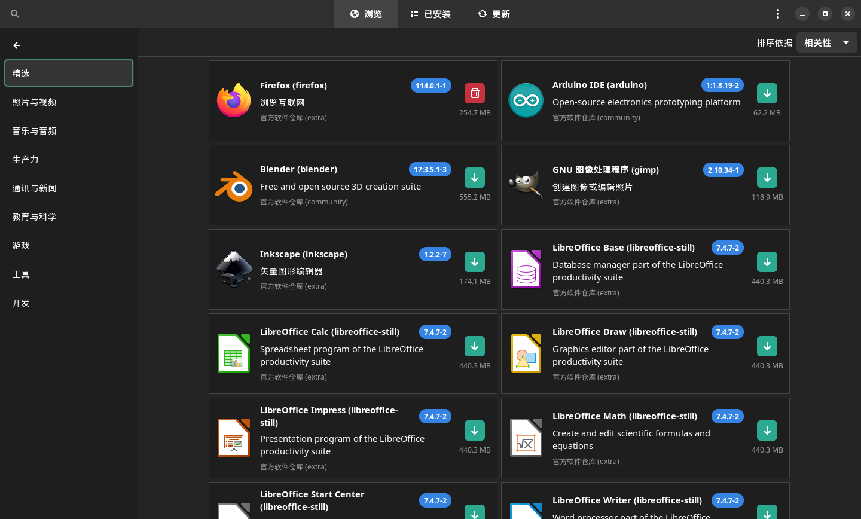Select the 精选 category
Screen dimensions: 861x519
(69, 73)
